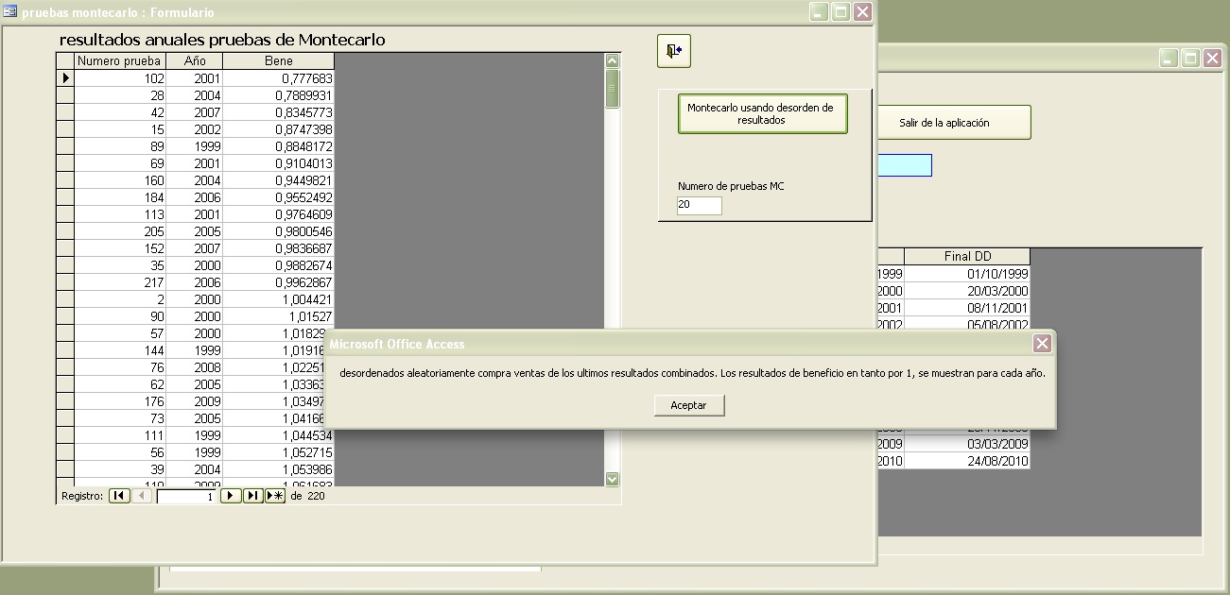Click Numero prueba cell 144

[120, 351]
